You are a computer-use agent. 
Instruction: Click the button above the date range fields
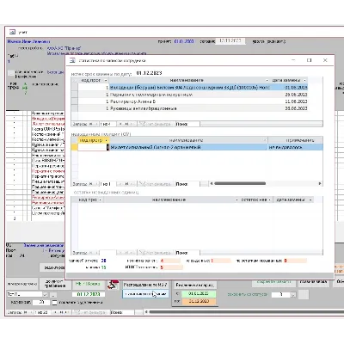[x=194, y=286]
